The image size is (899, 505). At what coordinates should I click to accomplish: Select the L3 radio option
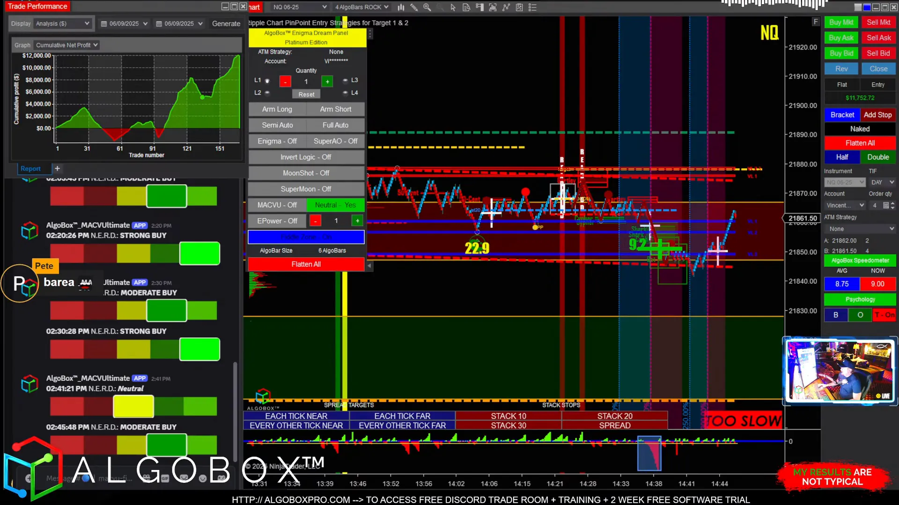(x=345, y=80)
